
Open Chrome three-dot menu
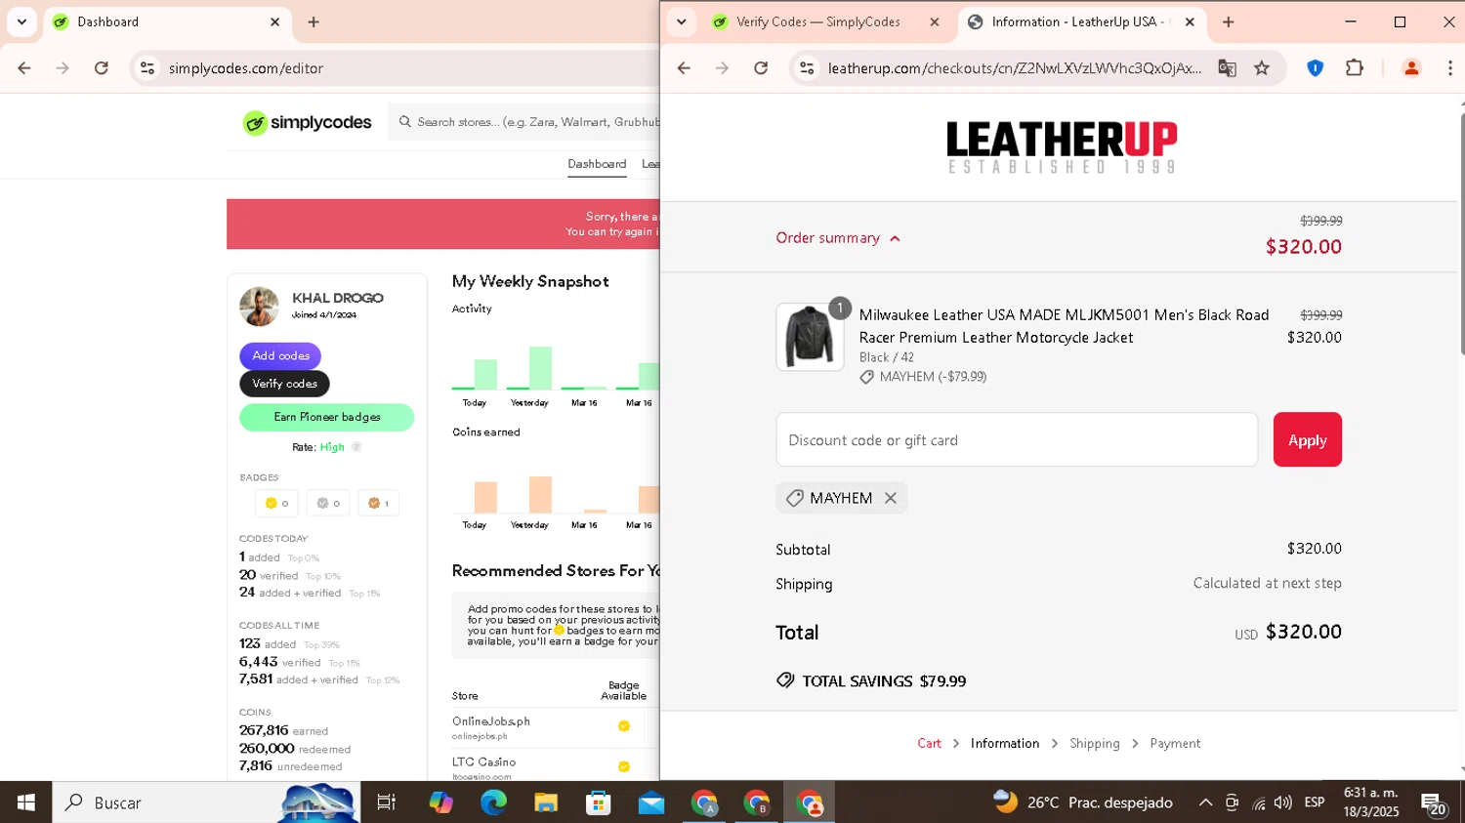click(x=1449, y=68)
